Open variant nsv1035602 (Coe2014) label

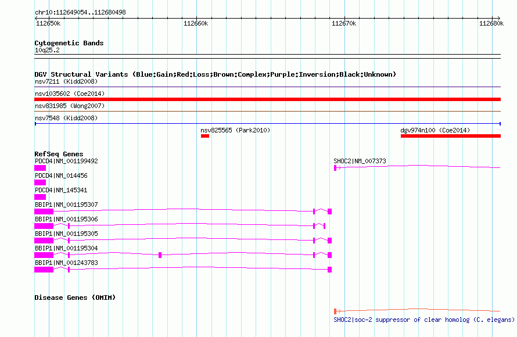click(x=70, y=94)
